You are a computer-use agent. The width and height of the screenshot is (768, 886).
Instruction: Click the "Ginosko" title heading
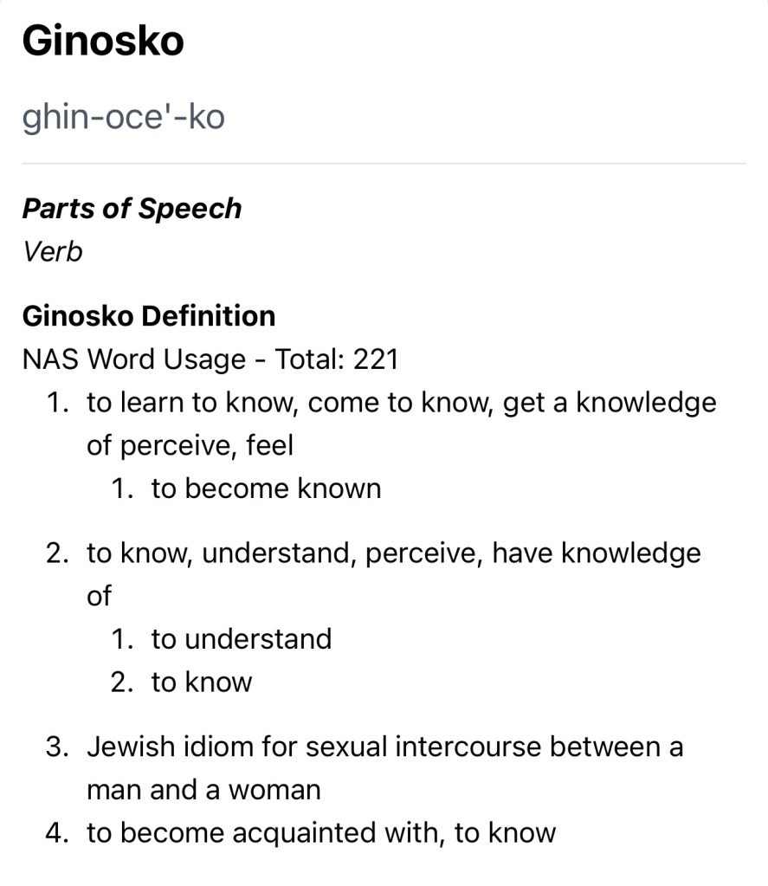(x=103, y=41)
